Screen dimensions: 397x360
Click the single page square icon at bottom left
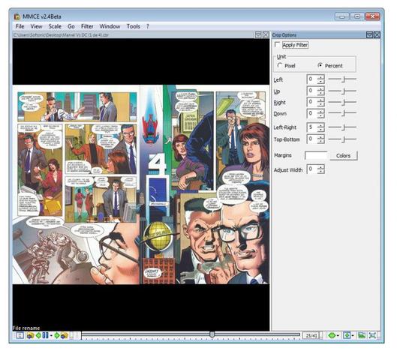[20, 335]
